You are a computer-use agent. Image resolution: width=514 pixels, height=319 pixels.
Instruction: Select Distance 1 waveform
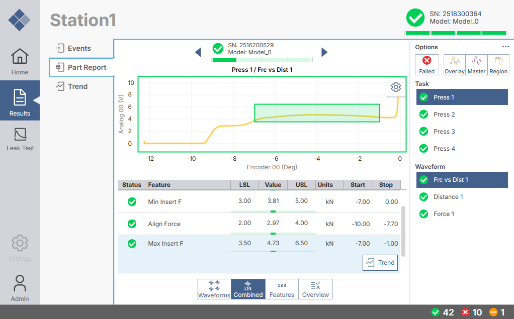462,197
